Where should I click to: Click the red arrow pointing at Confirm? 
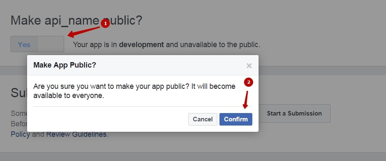(x=245, y=100)
